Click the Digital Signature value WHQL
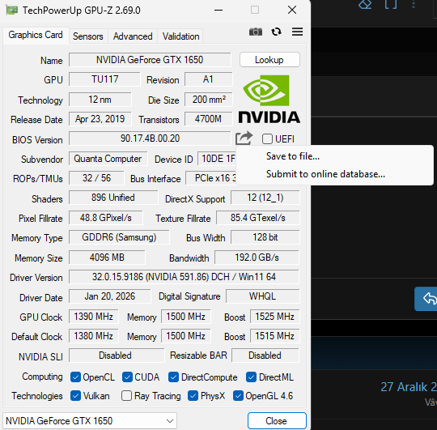437x430 pixels. pos(262,296)
